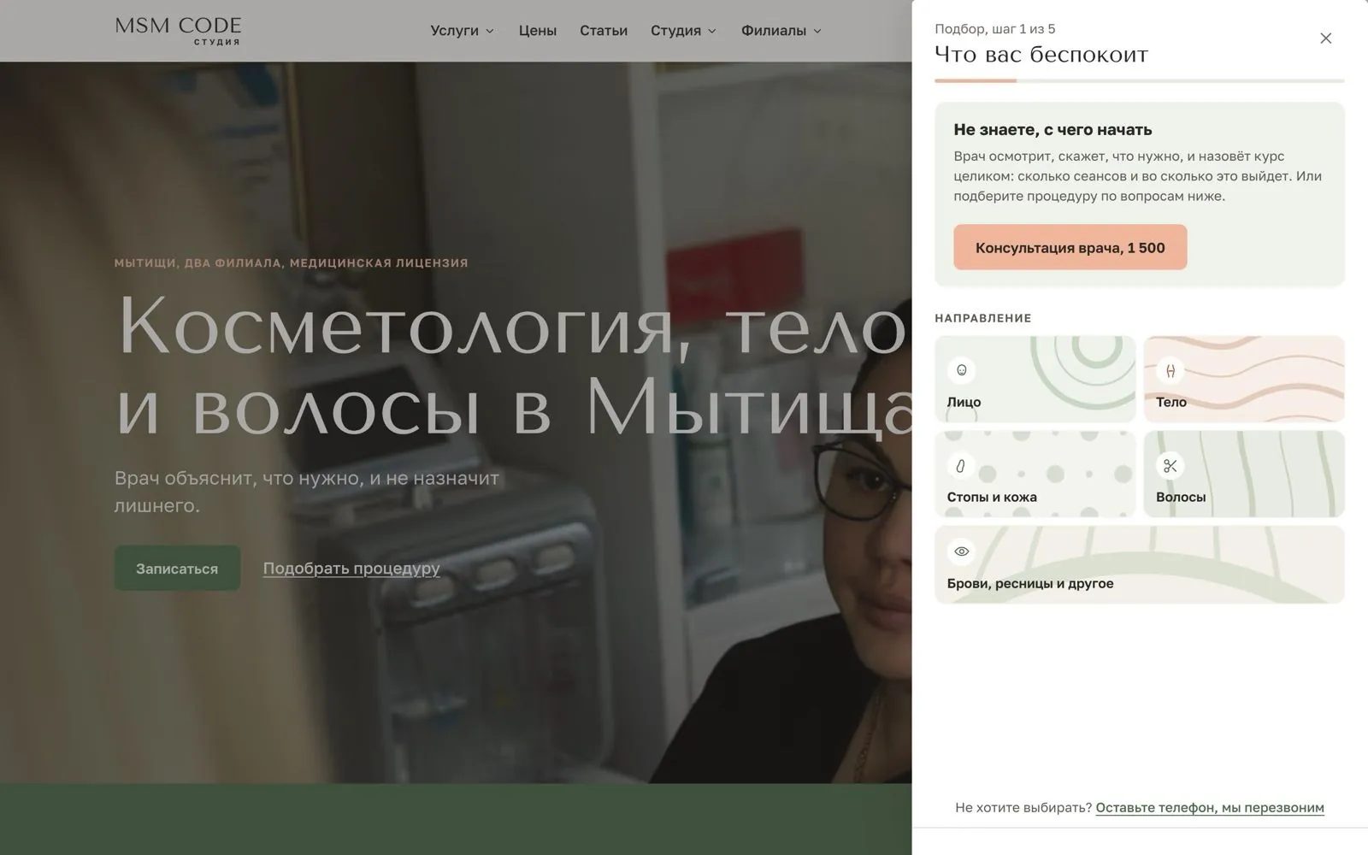Viewport: 1368px width, 855px height.
Task: Click the scissors icon on Волосы card
Action: pyautogui.click(x=1170, y=465)
